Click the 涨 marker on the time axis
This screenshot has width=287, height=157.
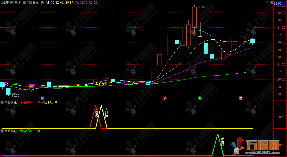(x=165, y=98)
